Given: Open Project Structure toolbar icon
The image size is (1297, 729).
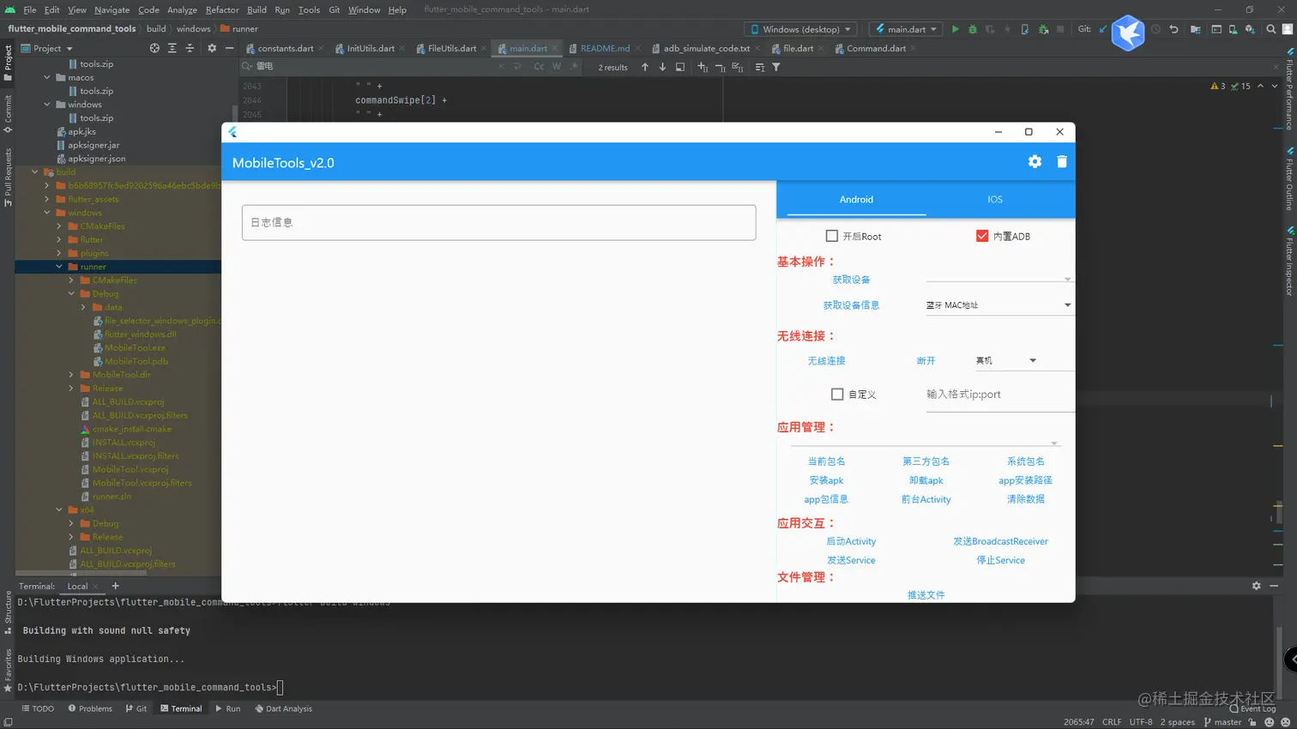Looking at the screenshot, I should click(x=1196, y=29).
